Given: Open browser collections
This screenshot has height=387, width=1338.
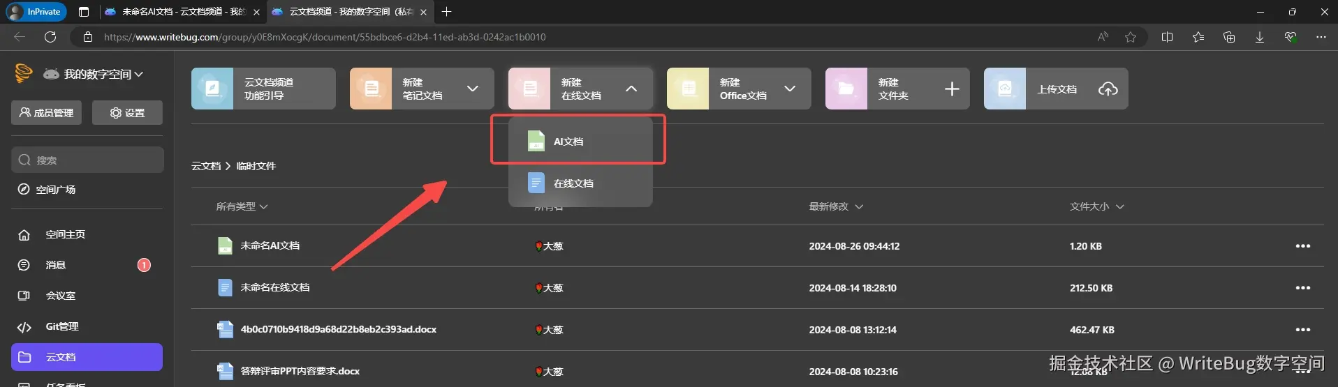Looking at the screenshot, I should pyautogui.click(x=1229, y=37).
